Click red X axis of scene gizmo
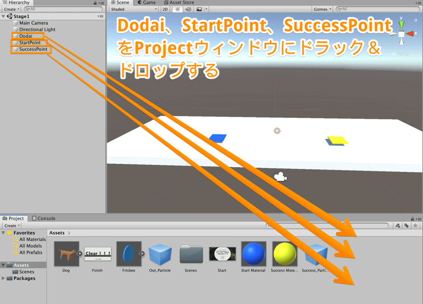 410,34
